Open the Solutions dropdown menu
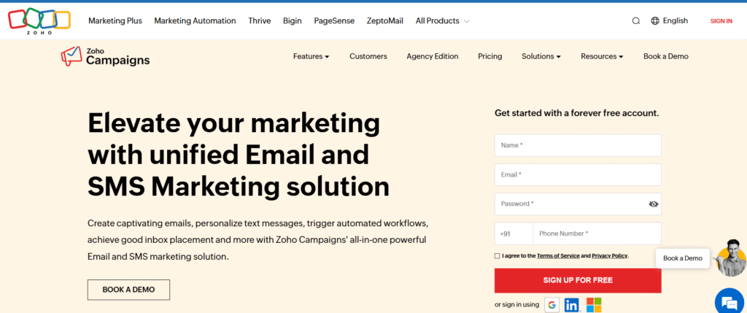Viewport: 747px width, 313px height. 541,56
